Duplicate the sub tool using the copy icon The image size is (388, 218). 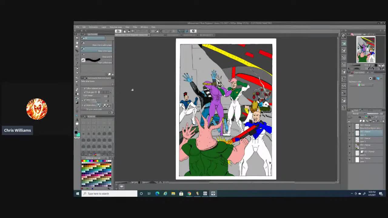109,74
